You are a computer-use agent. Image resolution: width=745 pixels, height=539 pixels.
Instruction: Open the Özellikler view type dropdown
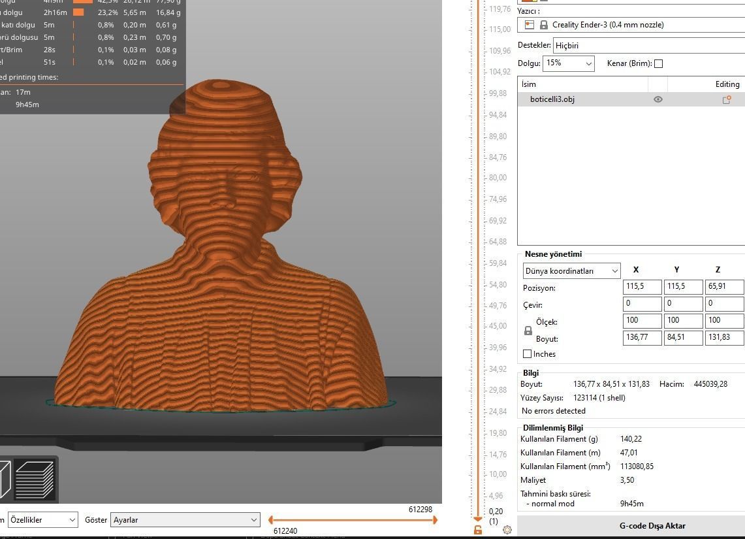pyautogui.click(x=42, y=520)
